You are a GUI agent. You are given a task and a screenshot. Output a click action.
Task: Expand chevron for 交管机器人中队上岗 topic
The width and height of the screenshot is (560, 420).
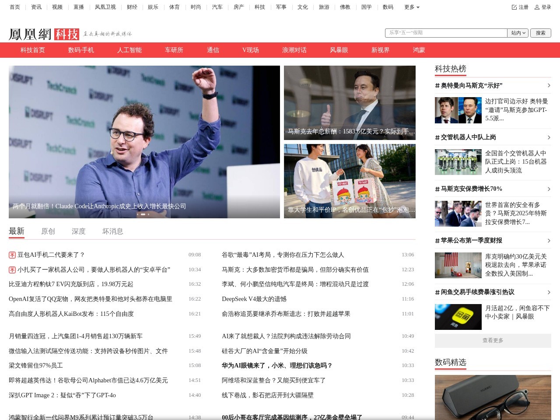tap(549, 137)
